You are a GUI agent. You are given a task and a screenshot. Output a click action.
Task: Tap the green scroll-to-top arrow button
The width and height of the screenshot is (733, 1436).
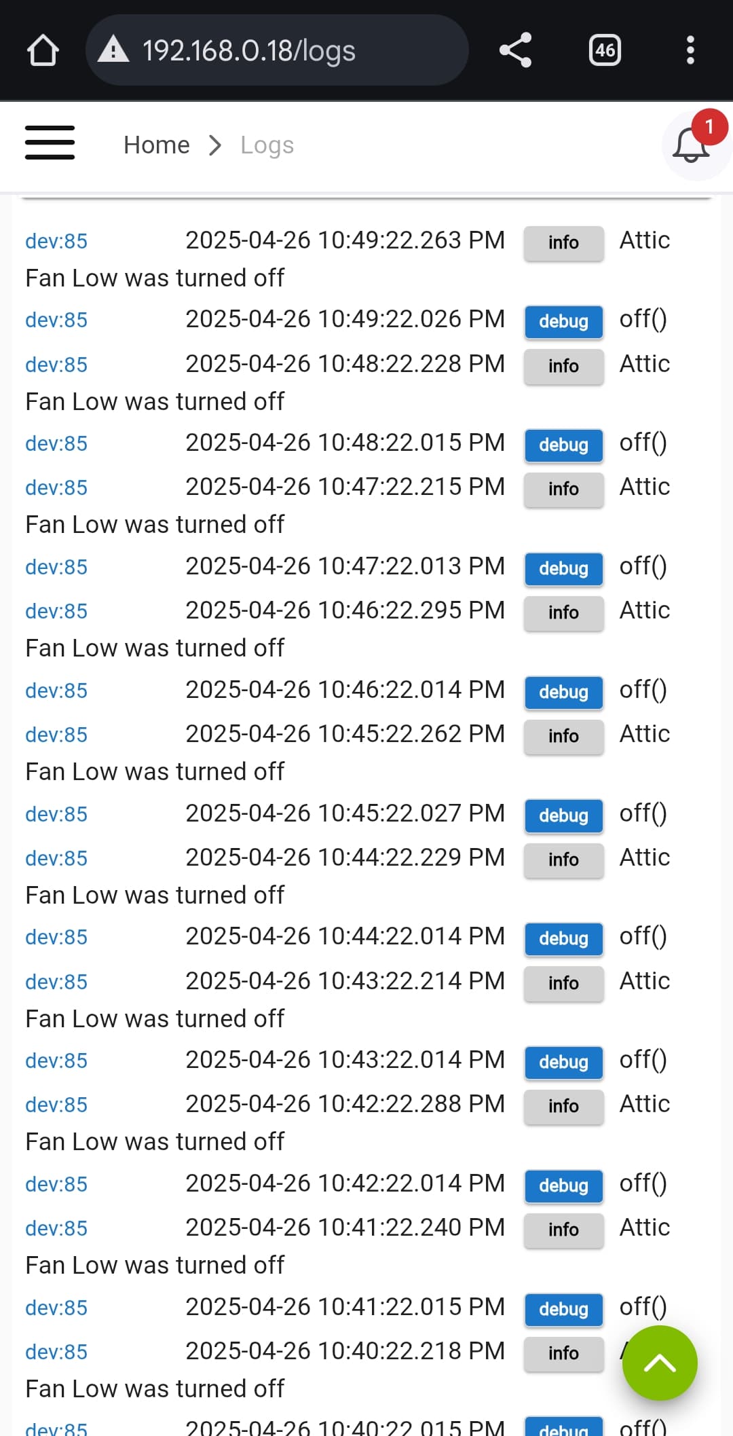pyautogui.click(x=660, y=1363)
